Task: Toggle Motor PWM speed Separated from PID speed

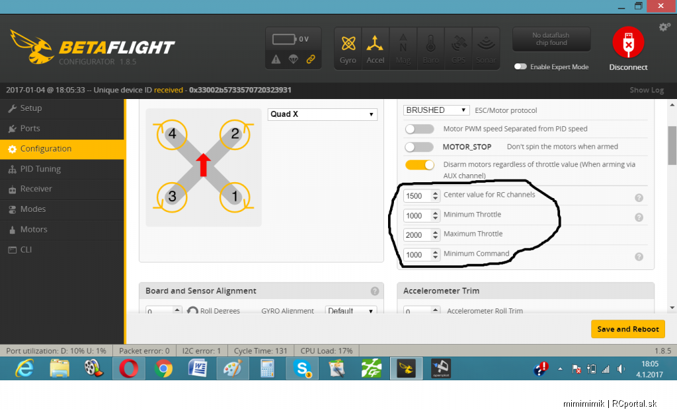Action: pos(419,129)
